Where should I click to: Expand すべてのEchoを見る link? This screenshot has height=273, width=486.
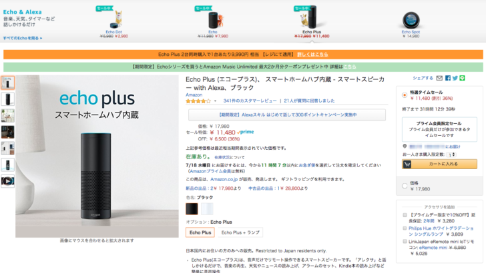pos(23,38)
